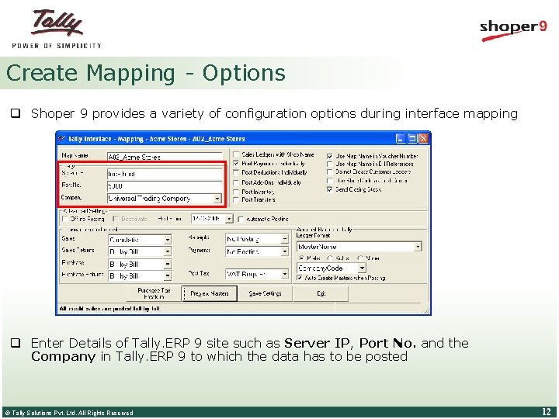The height and width of the screenshot is (419, 559).
Task: Click the Save Settings button
Action: click(x=265, y=293)
